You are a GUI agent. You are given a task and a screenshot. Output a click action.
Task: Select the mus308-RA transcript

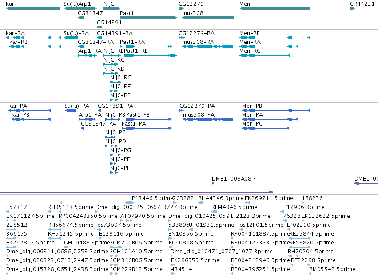point(208,47)
